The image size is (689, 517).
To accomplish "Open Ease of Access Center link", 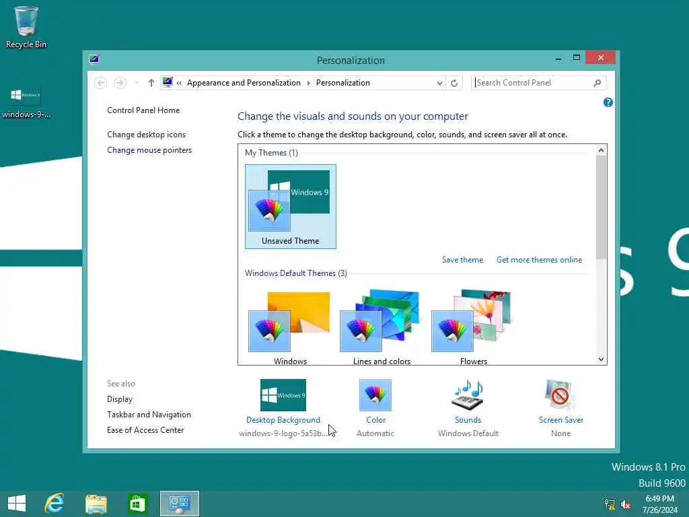I will 145,430.
